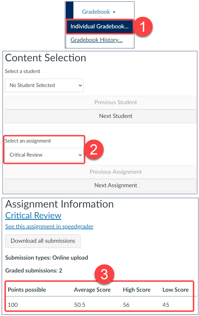This screenshot has height=316, width=199.
Task: Click the red step 3 badge
Action: [x=104, y=274]
